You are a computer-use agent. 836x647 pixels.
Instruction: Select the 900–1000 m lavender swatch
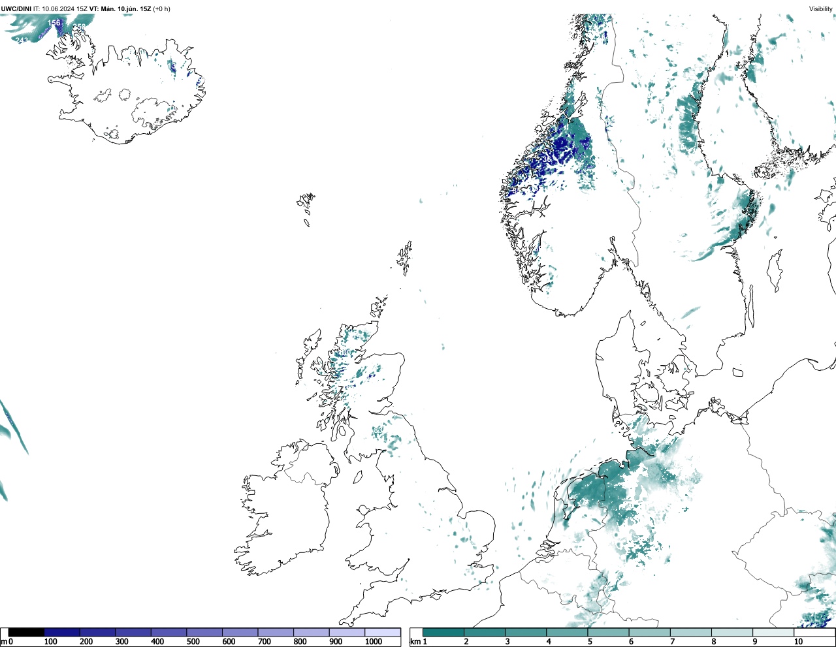pos(347,632)
